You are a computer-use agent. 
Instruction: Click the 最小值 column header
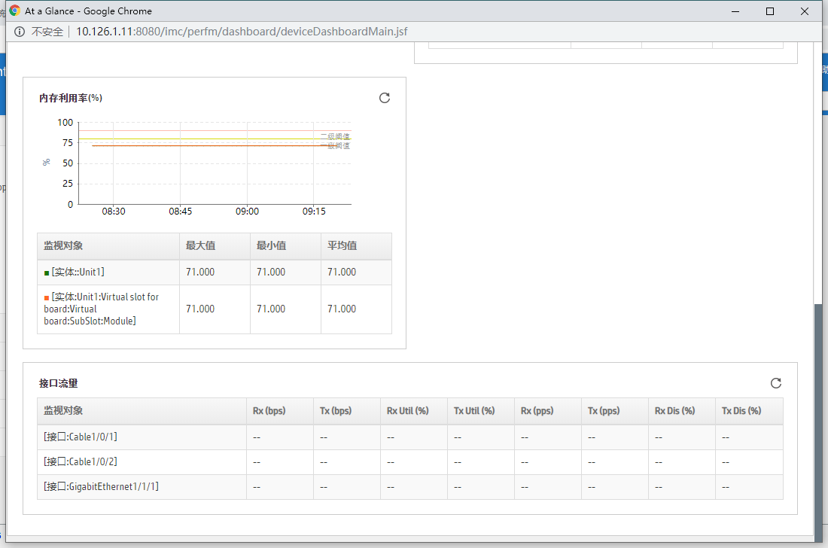271,246
